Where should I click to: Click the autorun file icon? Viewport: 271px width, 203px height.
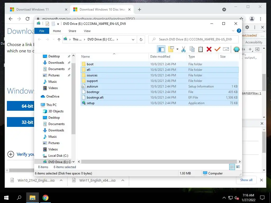pyautogui.click(x=84, y=86)
